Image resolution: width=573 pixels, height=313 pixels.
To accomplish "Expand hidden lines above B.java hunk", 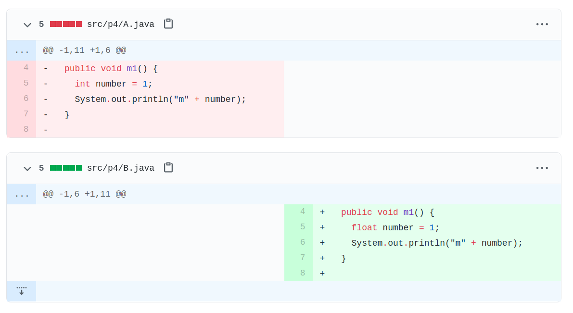I will (22, 194).
